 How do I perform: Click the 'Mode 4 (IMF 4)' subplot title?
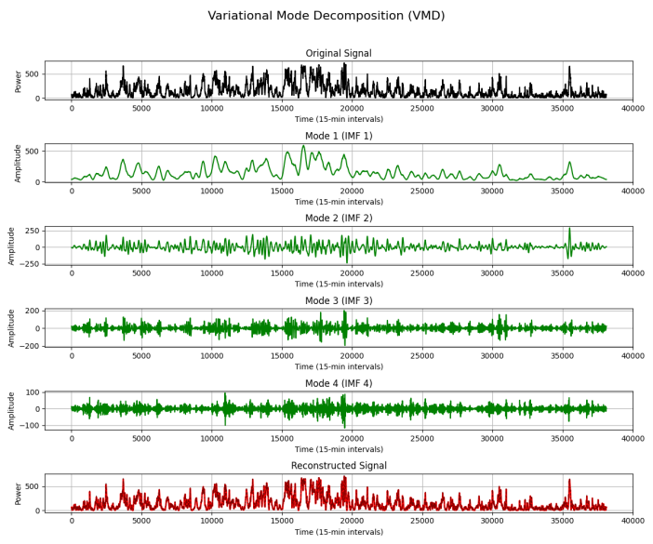pyautogui.click(x=339, y=383)
